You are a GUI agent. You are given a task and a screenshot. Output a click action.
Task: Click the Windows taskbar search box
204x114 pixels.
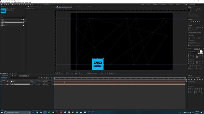17,112
